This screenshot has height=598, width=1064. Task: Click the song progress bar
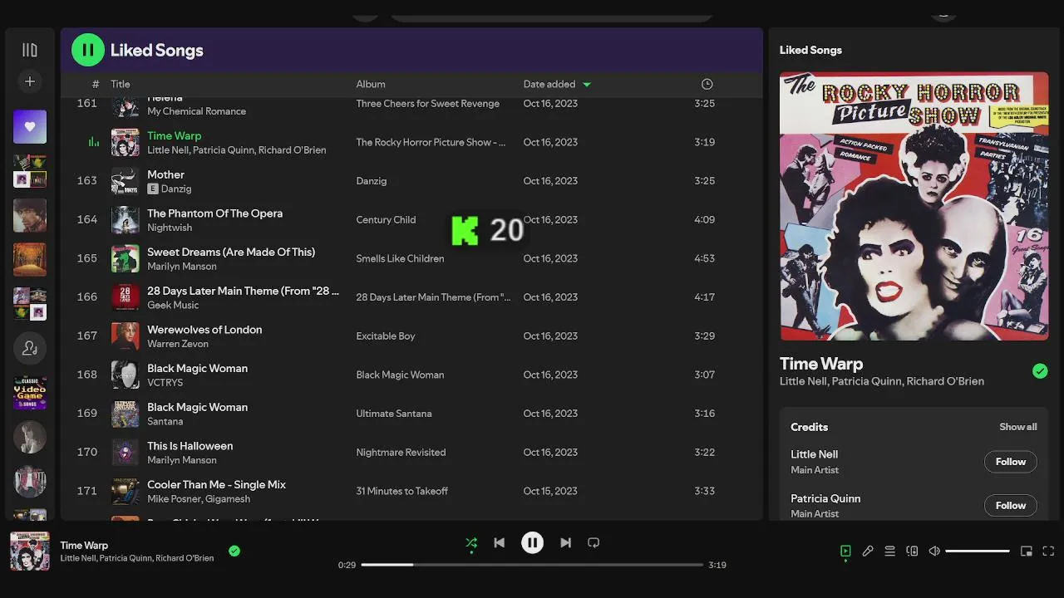pyautogui.click(x=532, y=565)
